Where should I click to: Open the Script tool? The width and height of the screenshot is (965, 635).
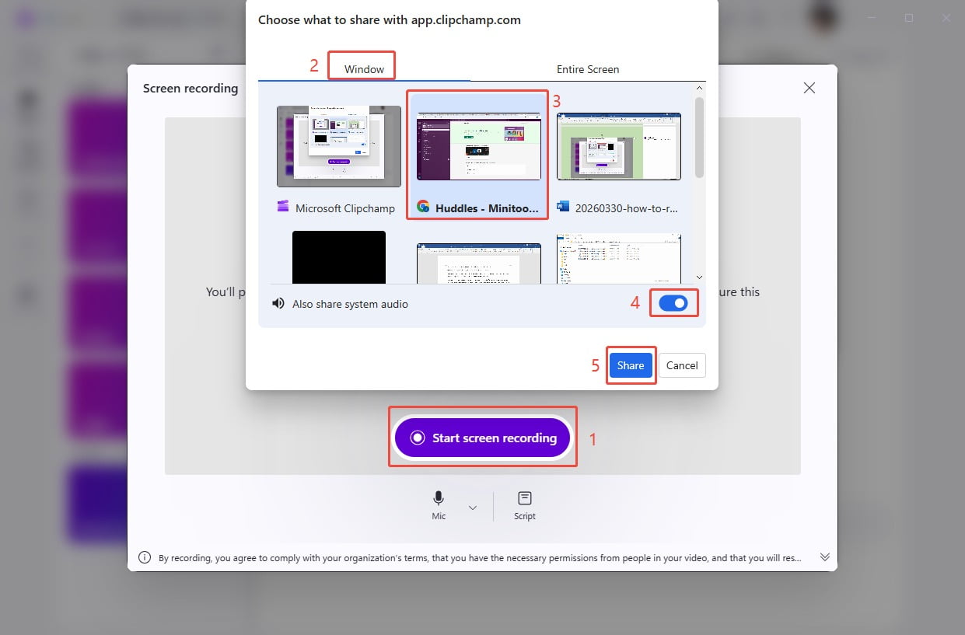(524, 500)
